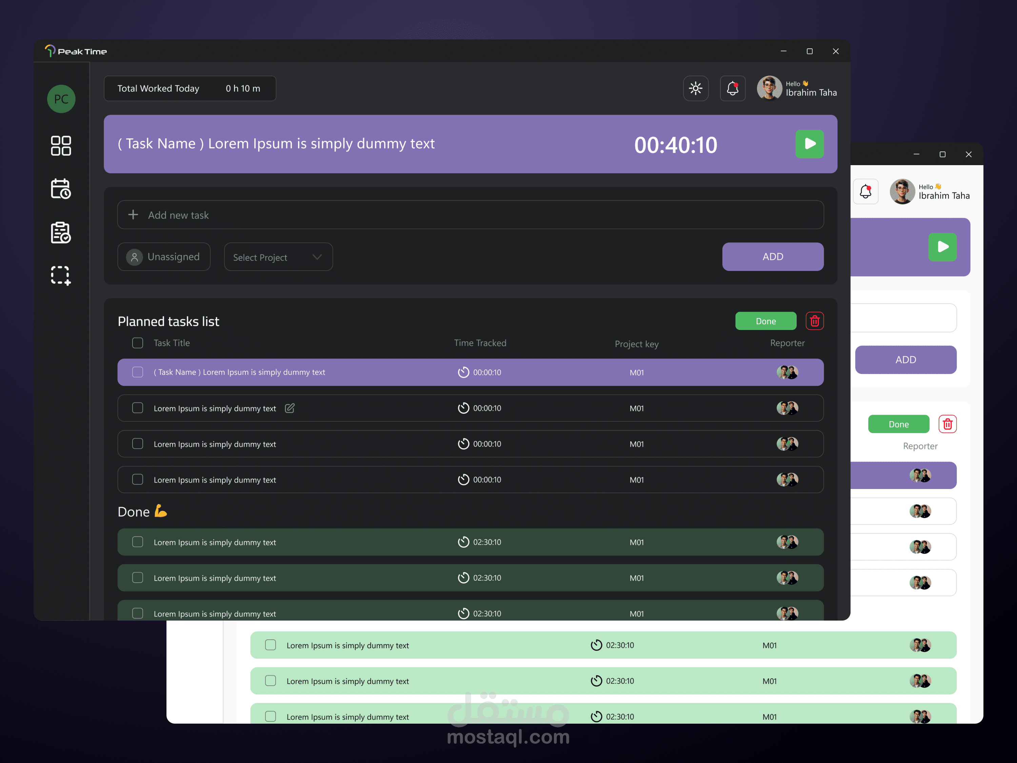Open the schedule calendar panel
Viewport: 1017px width, 763px height.
(x=61, y=189)
